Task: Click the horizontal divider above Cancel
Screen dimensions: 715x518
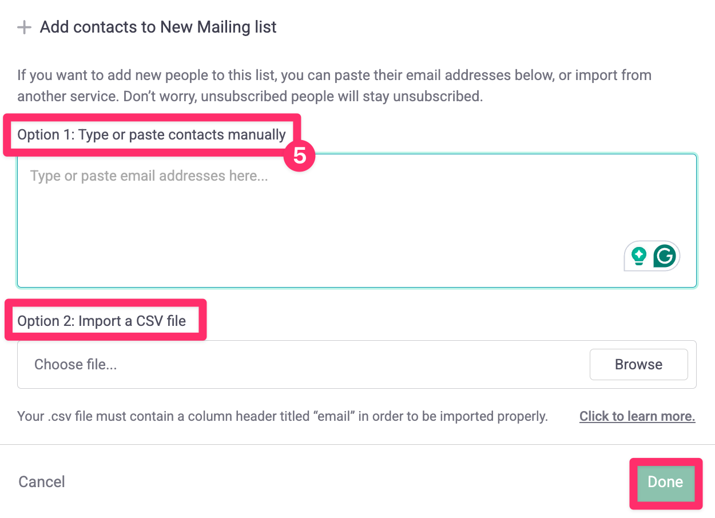Action: tap(357, 444)
